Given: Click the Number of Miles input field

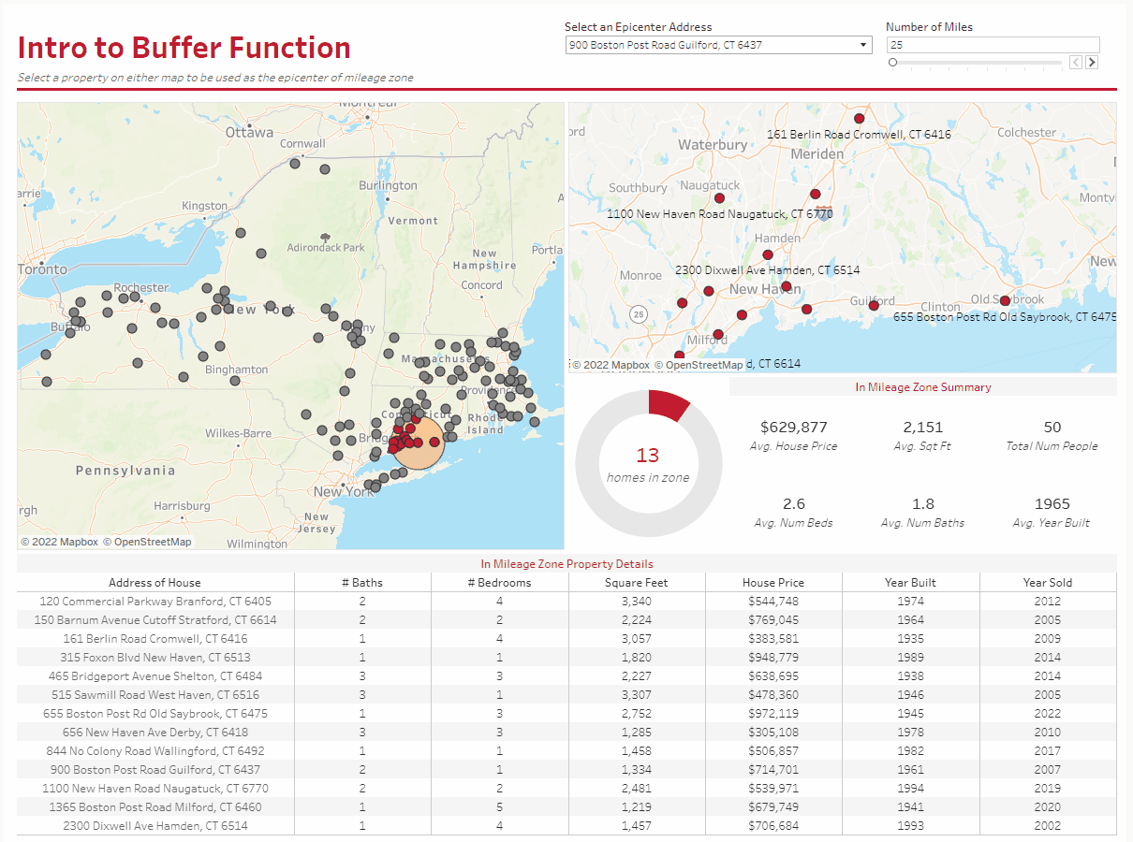Looking at the screenshot, I should click(993, 45).
